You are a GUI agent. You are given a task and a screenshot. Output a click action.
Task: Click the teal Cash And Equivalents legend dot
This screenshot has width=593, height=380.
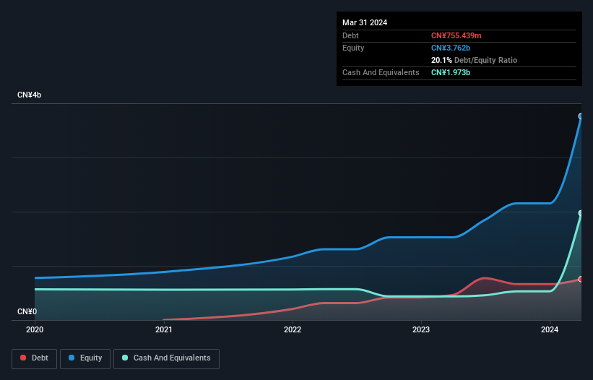tap(125, 358)
